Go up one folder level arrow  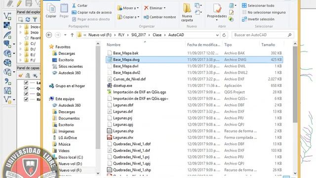coord(72,35)
